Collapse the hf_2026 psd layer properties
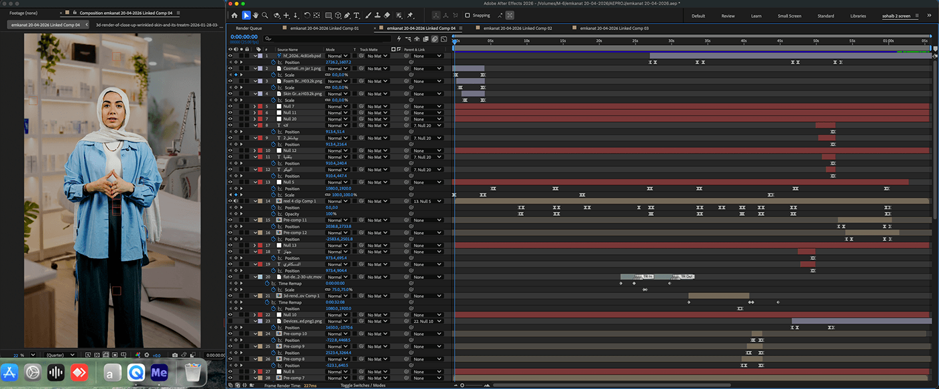Screen dimensions: 939x389 254,56
